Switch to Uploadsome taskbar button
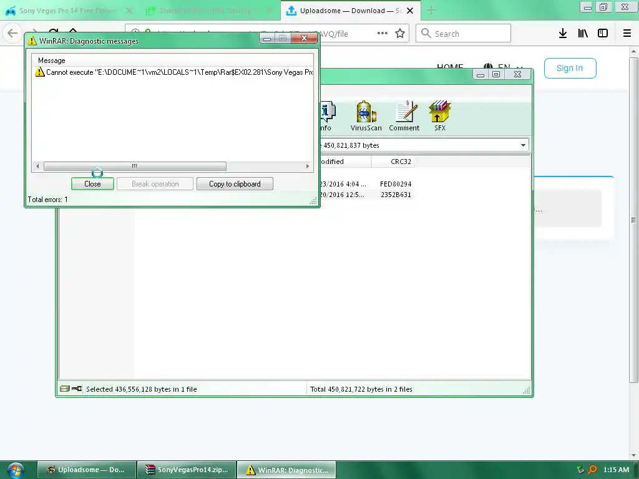The image size is (639, 479). coord(86,470)
